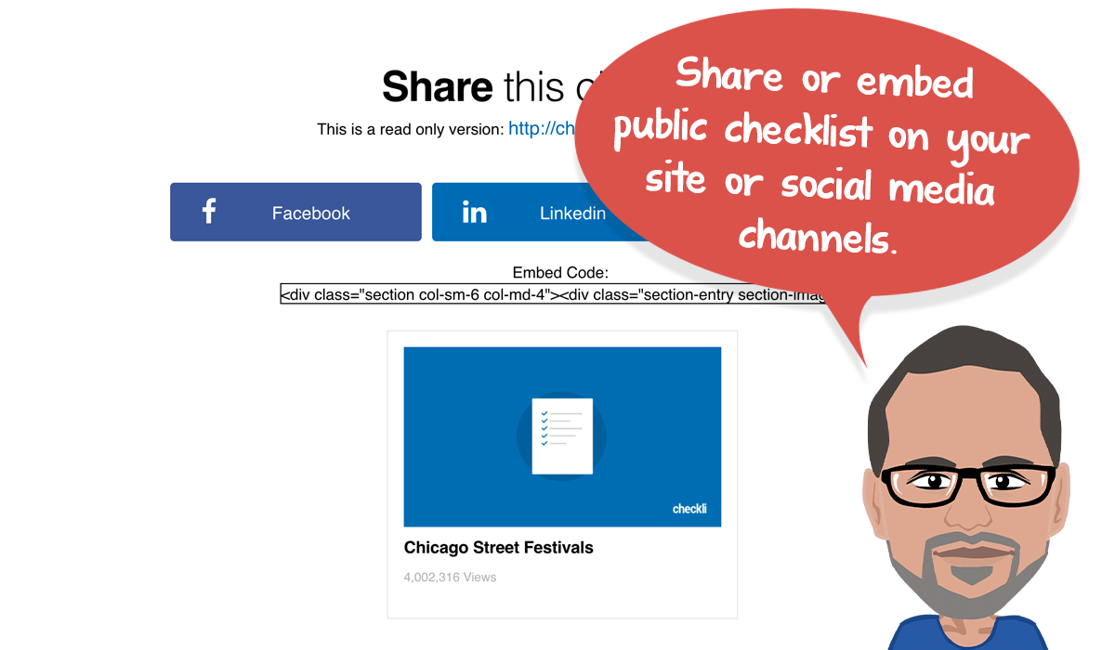Click the 'Embed Code:' label
The width and height of the screenshot is (1115, 650).
coord(560,273)
